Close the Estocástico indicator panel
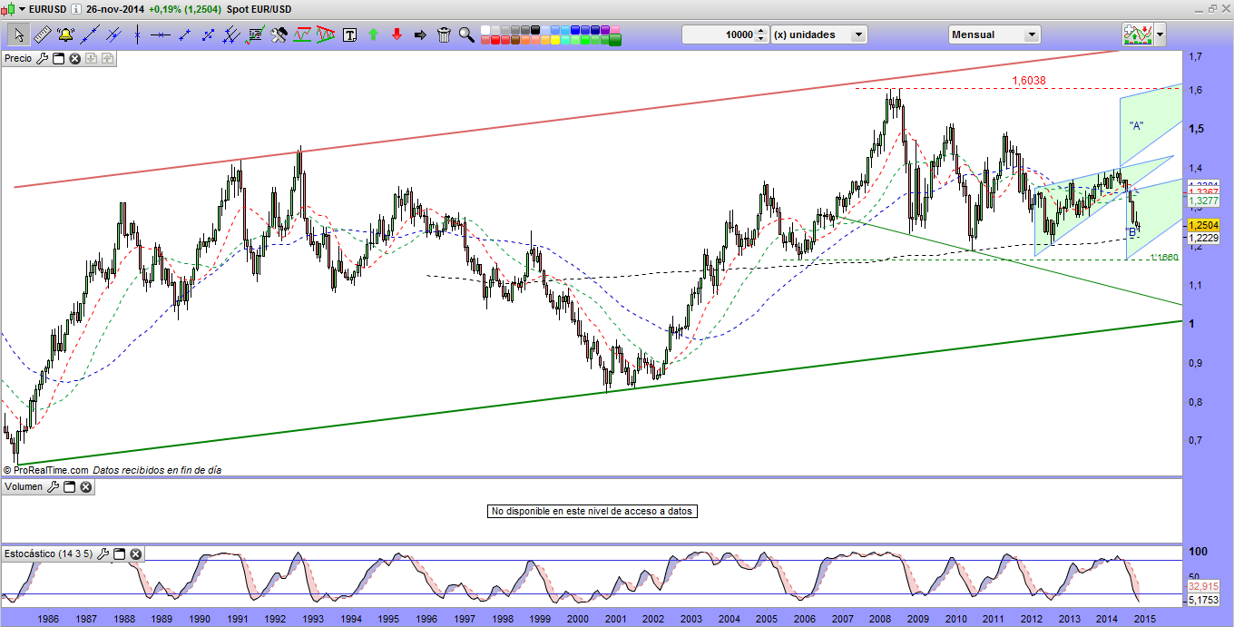 pos(135,554)
